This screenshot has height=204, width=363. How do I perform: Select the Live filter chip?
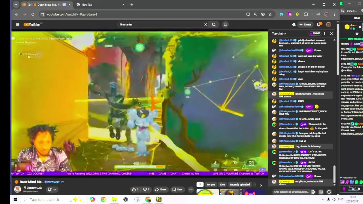[x=222, y=184]
